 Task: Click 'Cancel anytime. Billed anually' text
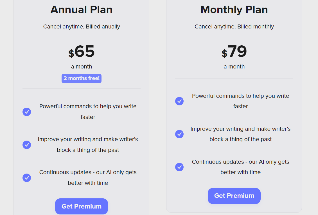point(82,27)
